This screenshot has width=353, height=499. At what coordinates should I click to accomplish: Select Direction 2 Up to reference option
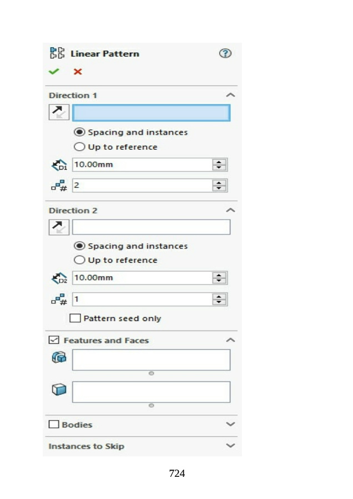pyautogui.click(x=79, y=260)
